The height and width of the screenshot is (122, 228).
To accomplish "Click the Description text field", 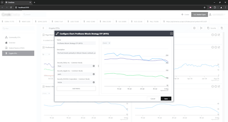I will (x=76, y=53).
